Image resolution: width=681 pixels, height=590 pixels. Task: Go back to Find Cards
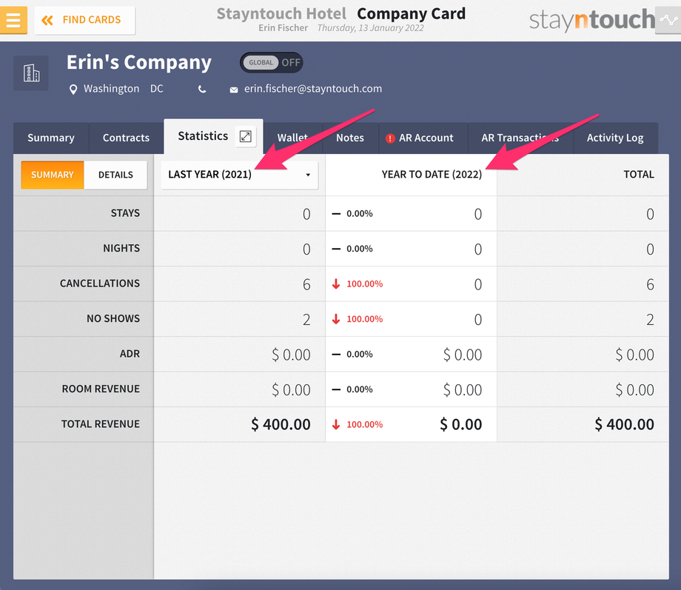tap(84, 20)
